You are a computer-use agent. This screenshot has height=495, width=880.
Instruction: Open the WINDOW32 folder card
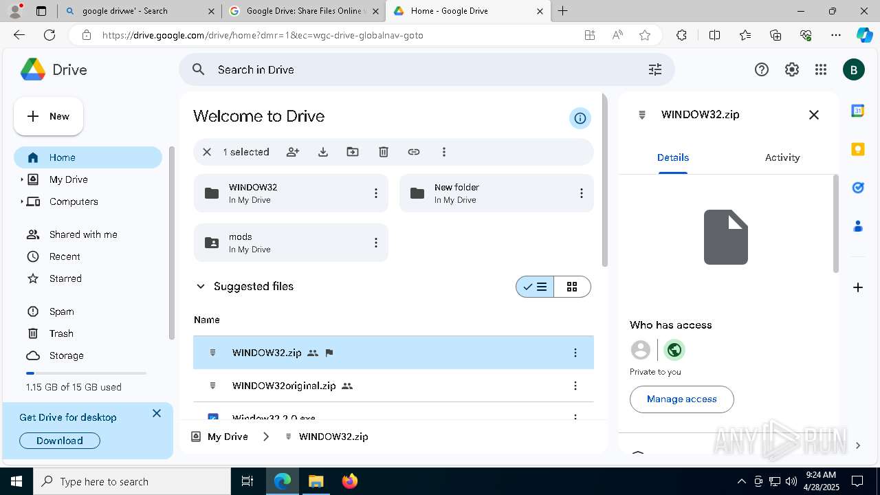291,193
